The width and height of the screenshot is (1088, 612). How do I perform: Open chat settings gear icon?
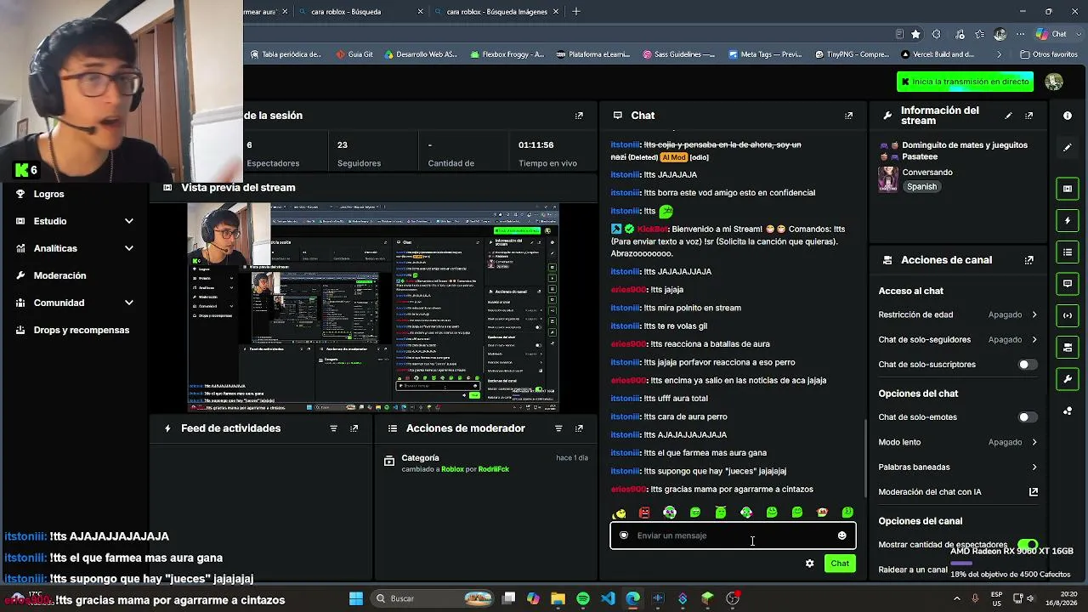[x=809, y=564]
